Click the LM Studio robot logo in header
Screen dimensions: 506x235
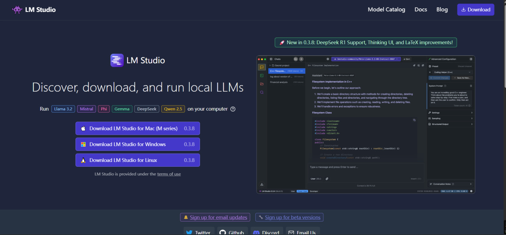(17, 9)
